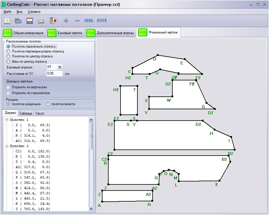This screenshot has width=269, height=215.
Task: Collapse the 'Полотно 2' tree node
Action: (x=7, y=146)
